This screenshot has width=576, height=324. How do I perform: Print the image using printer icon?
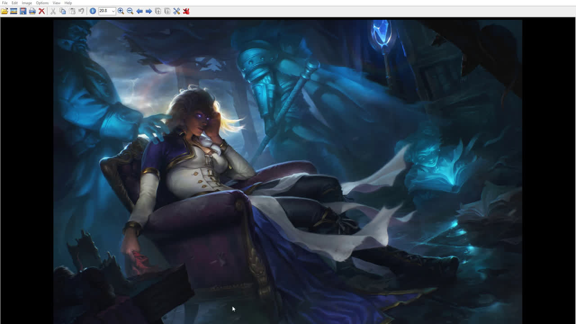coord(32,11)
